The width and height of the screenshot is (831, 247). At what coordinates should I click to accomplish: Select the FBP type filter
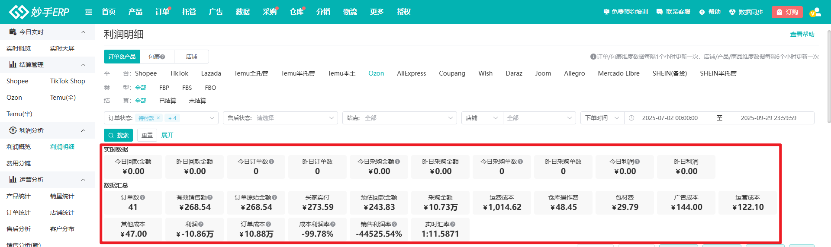[x=164, y=88]
